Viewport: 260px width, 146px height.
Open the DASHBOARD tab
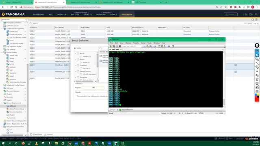39,15
